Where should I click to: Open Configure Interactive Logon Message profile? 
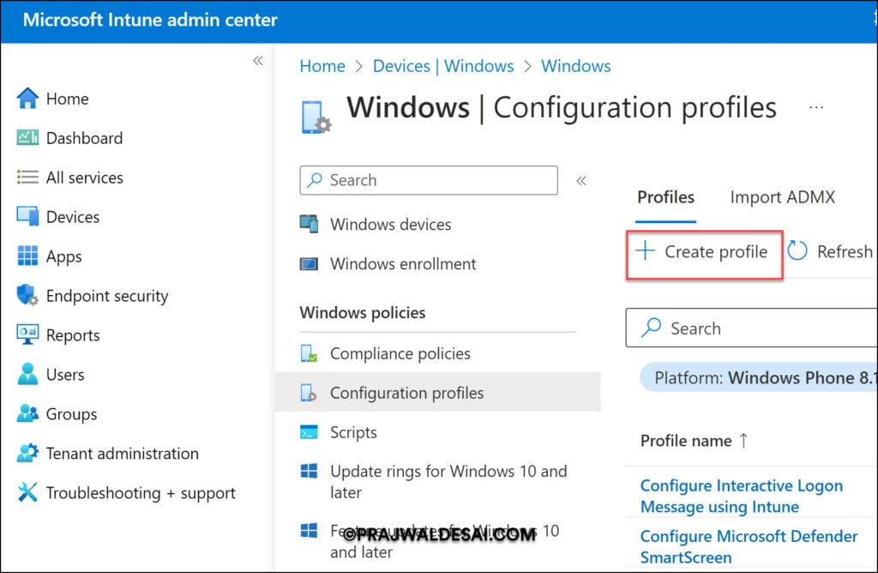(x=742, y=496)
